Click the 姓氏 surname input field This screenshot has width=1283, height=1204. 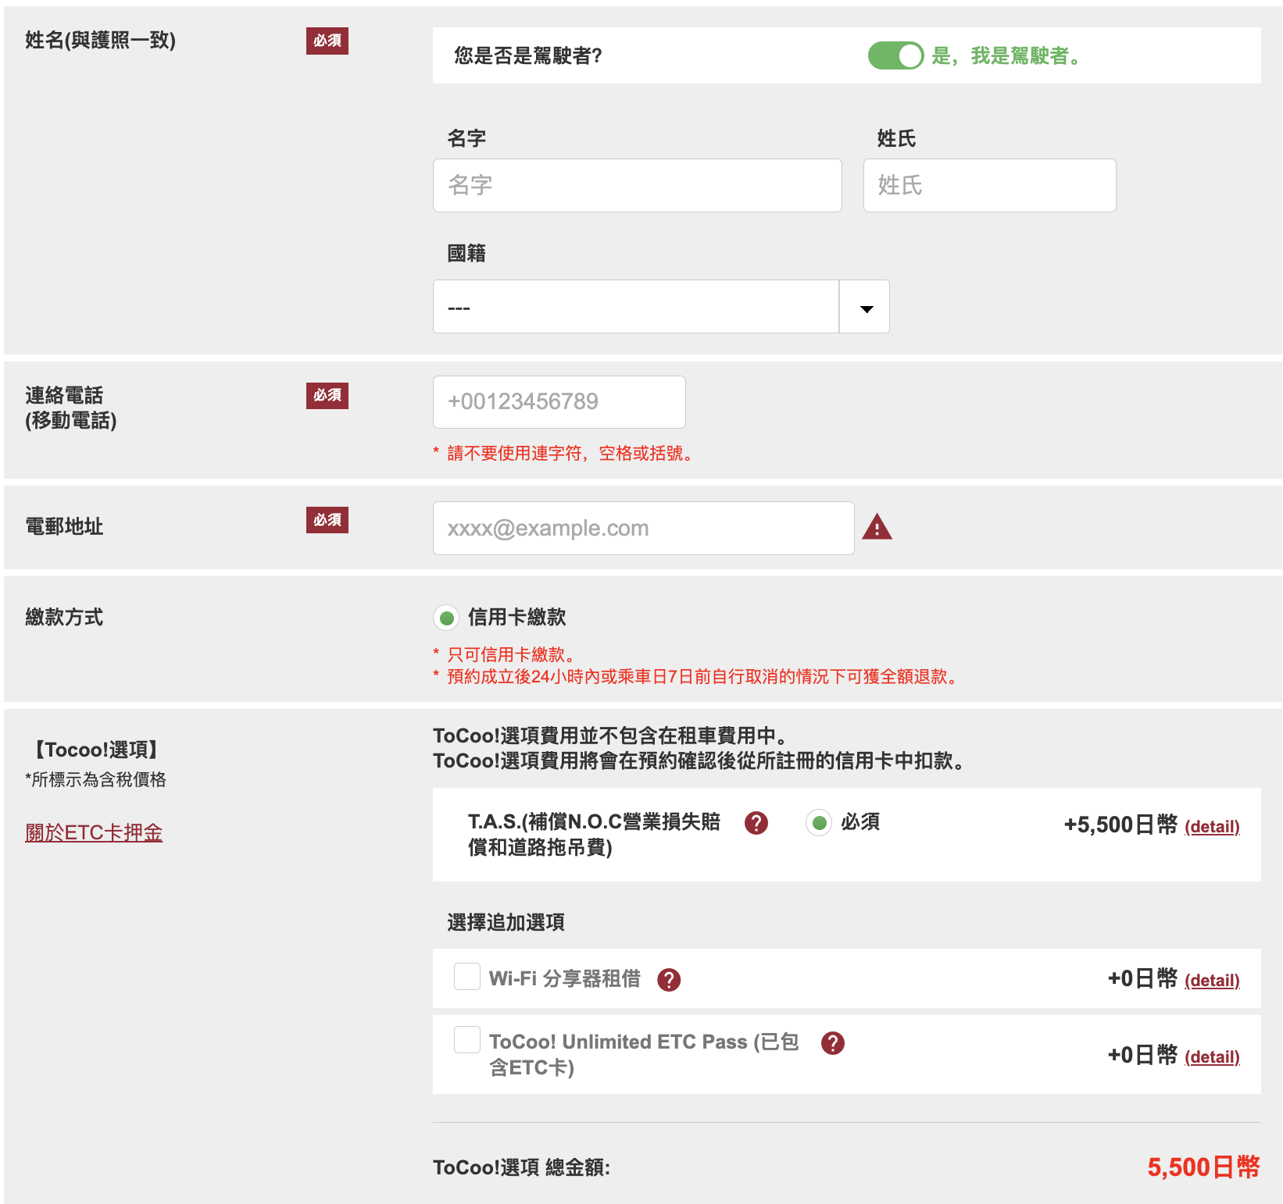pyautogui.click(x=989, y=186)
